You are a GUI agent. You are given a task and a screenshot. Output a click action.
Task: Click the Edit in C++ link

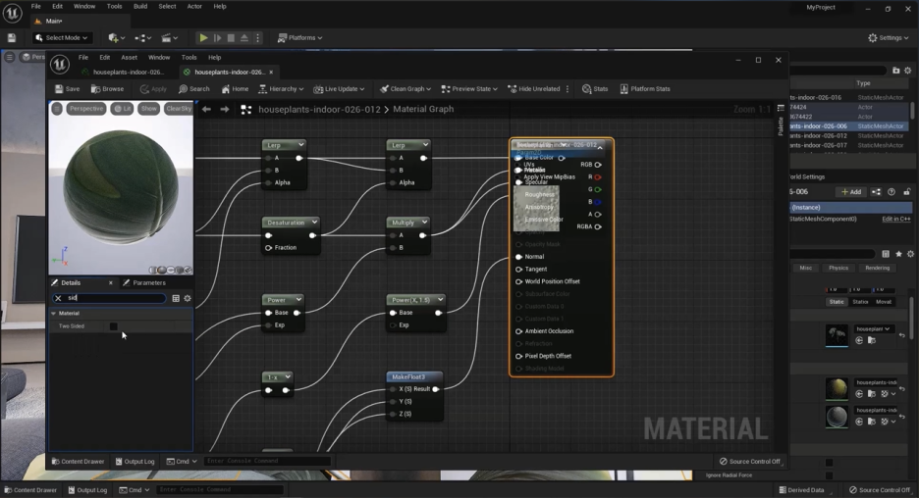[896, 219]
